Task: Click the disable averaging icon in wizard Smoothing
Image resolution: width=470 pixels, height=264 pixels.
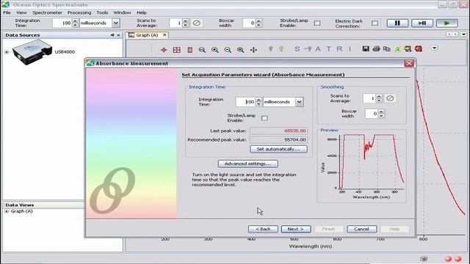Action: 390,98
